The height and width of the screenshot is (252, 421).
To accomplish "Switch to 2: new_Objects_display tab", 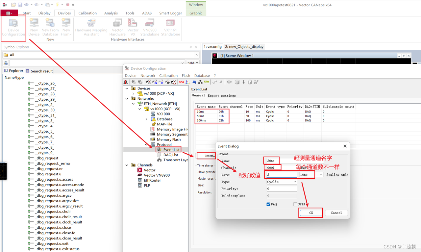I will pyautogui.click(x=244, y=46).
